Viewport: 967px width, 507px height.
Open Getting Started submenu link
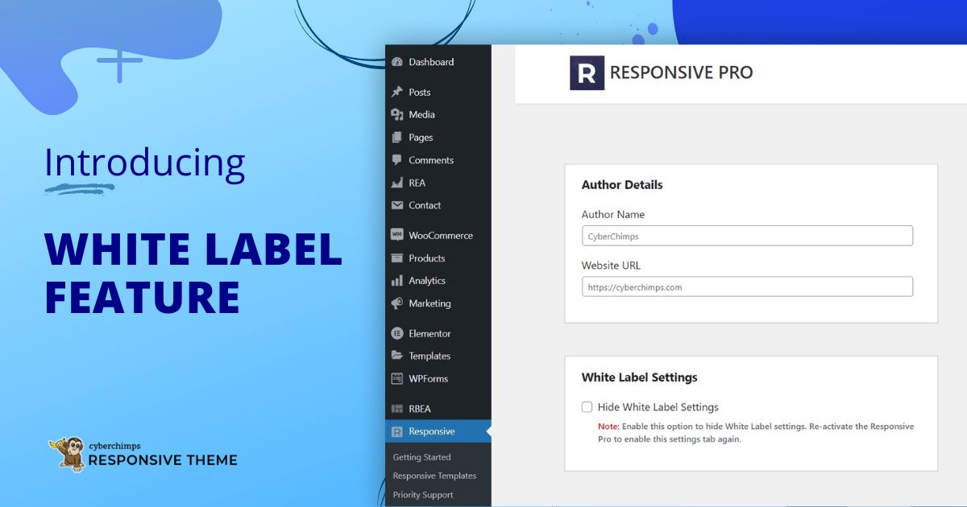pos(421,457)
